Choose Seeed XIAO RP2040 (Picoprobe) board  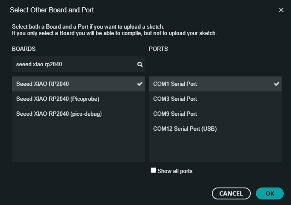click(x=78, y=99)
